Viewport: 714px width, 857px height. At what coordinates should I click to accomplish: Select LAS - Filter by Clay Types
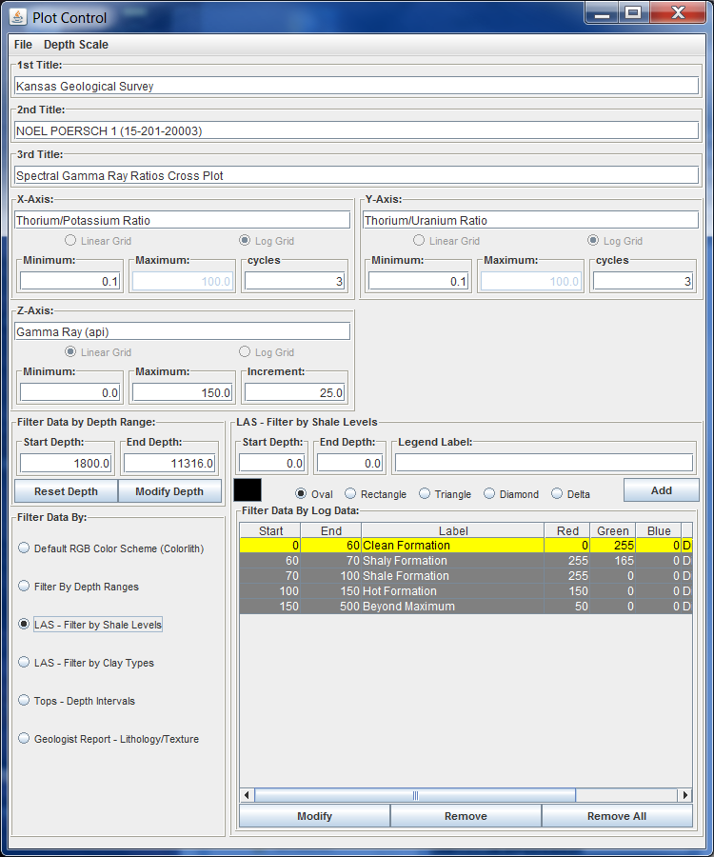point(87,663)
